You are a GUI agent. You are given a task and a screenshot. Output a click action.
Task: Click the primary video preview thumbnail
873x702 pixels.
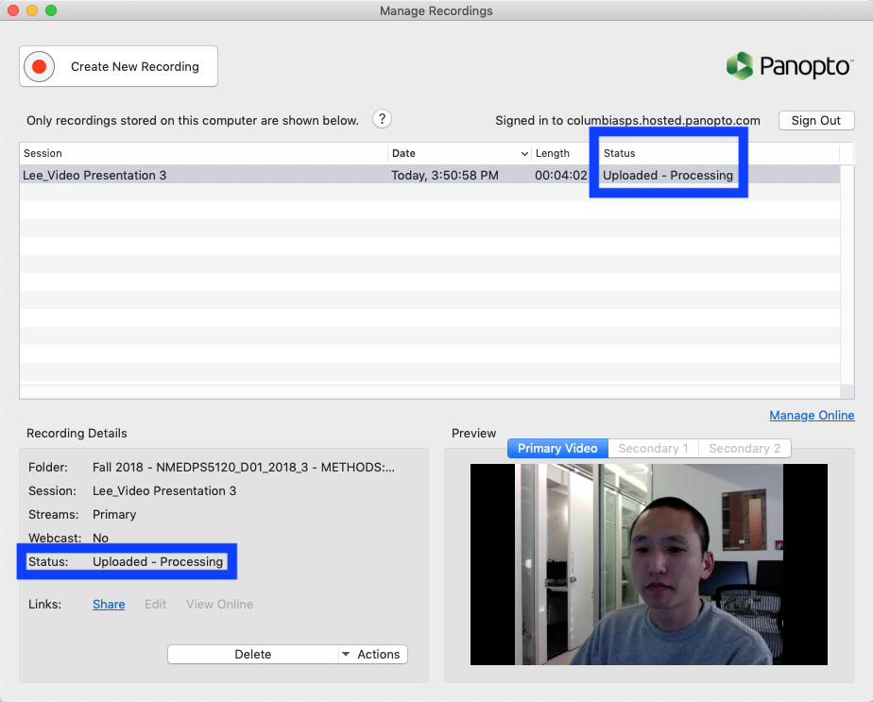tap(649, 564)
